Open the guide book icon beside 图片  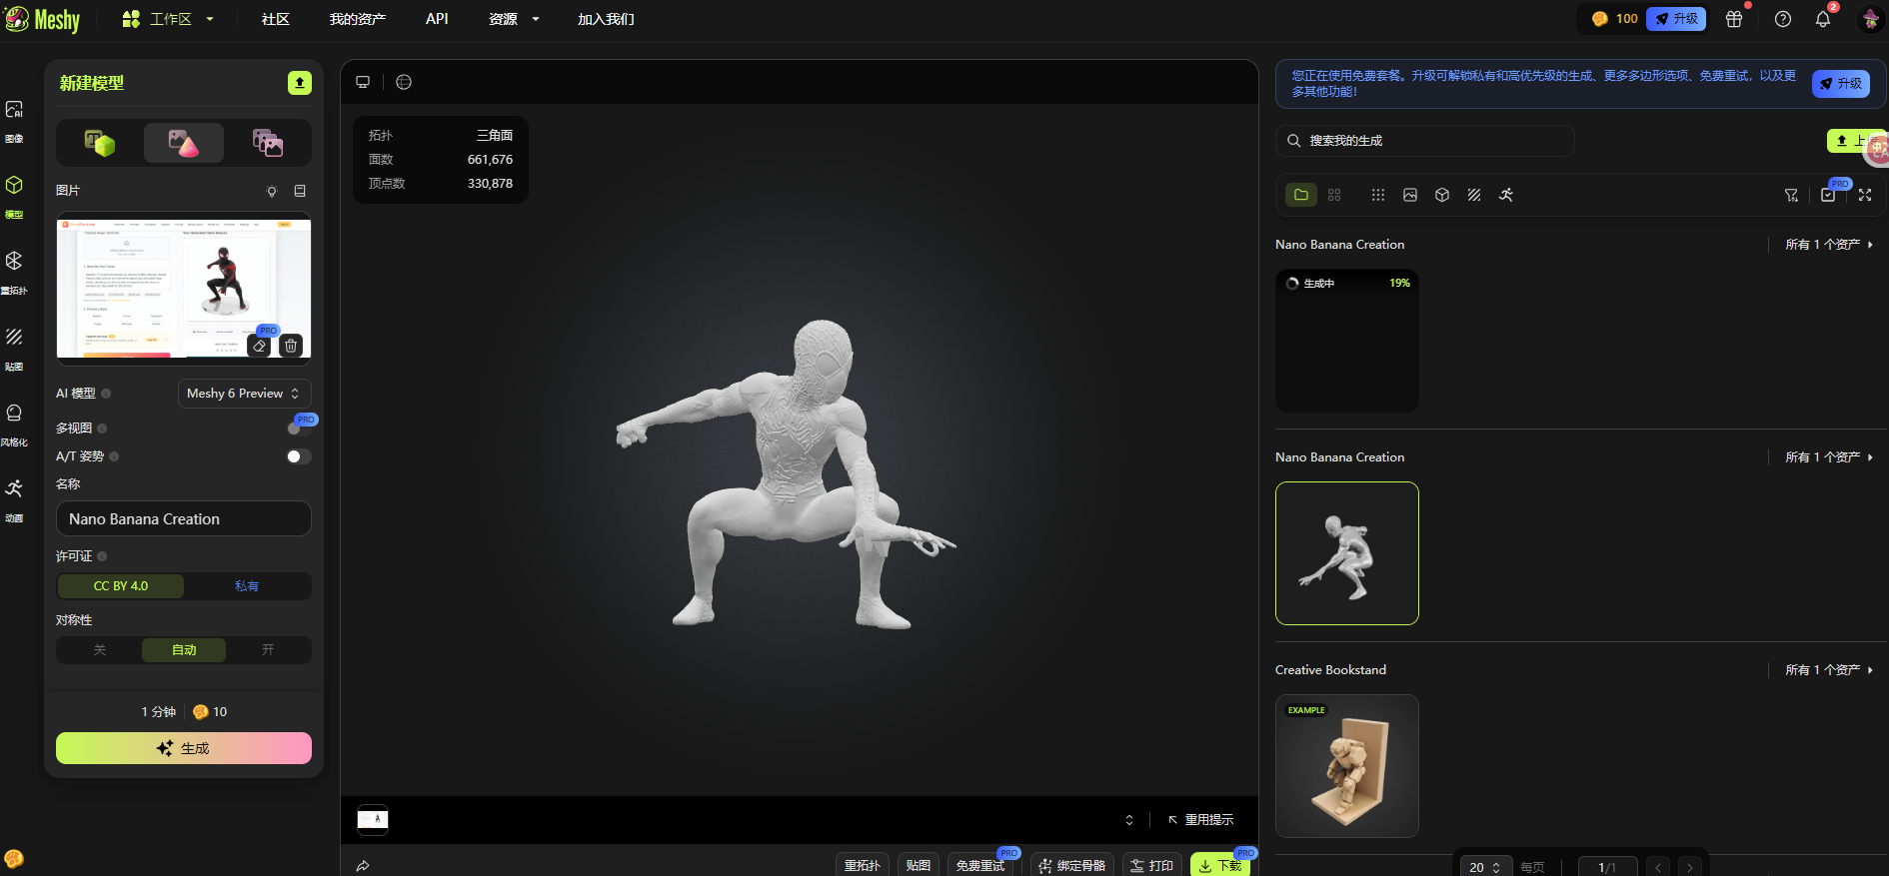click(x=300, y=191)
